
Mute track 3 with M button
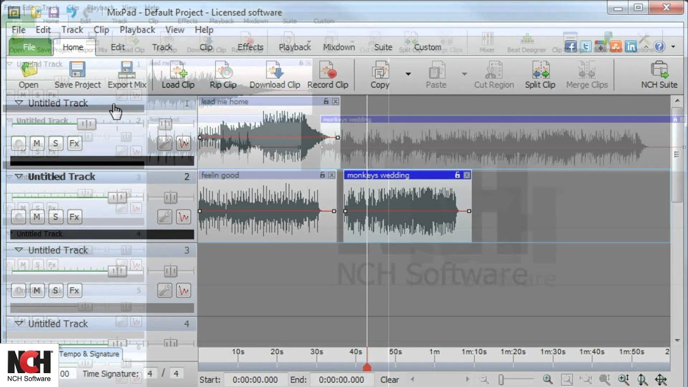coord(37,291)
